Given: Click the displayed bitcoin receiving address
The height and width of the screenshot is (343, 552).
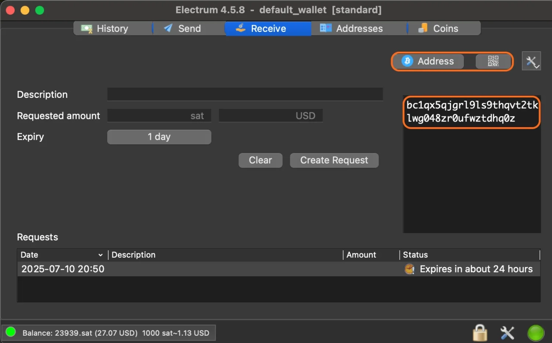Looking at the screenshot, I should [x=471, y=112].
